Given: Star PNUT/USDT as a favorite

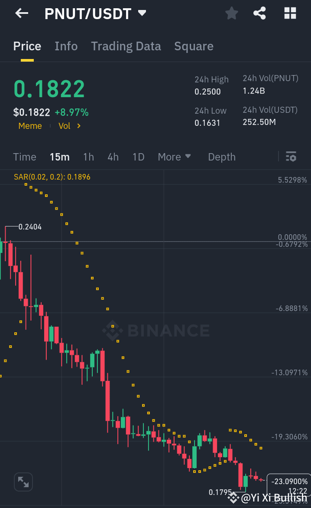Looking at the screenshot, I should [231, 13].
